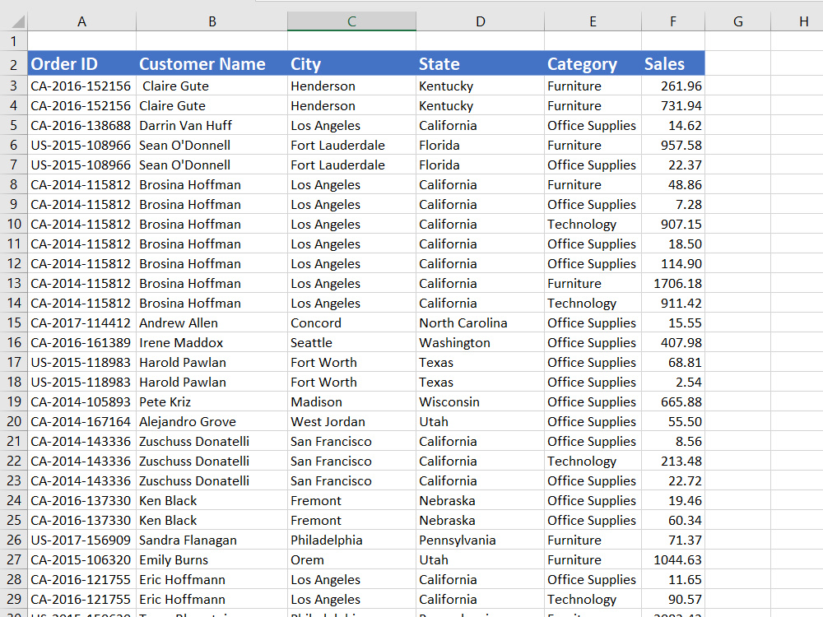Image resolution: width=823 pixels, height=617 pixels.
Task: Select sales value 1706.18
Action: point(673,284)
